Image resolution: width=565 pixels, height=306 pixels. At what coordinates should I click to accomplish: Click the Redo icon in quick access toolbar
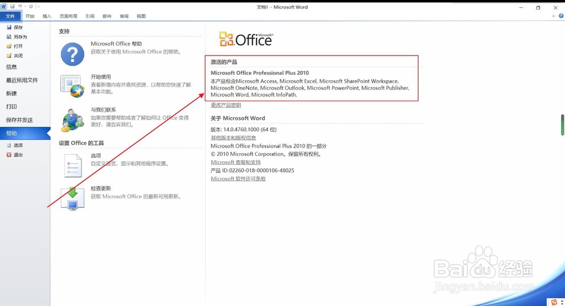(x=31, y=6)
